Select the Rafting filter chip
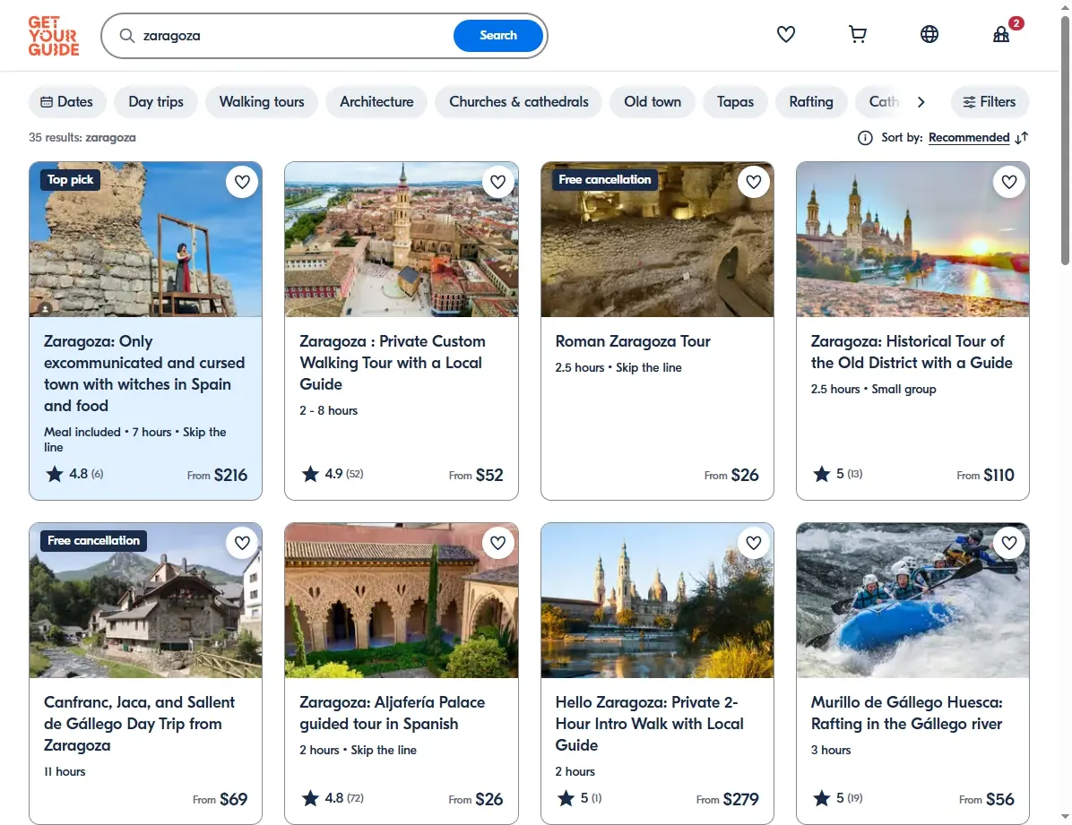This screenshot has height=825, width=1072. [x=811, y=102]
